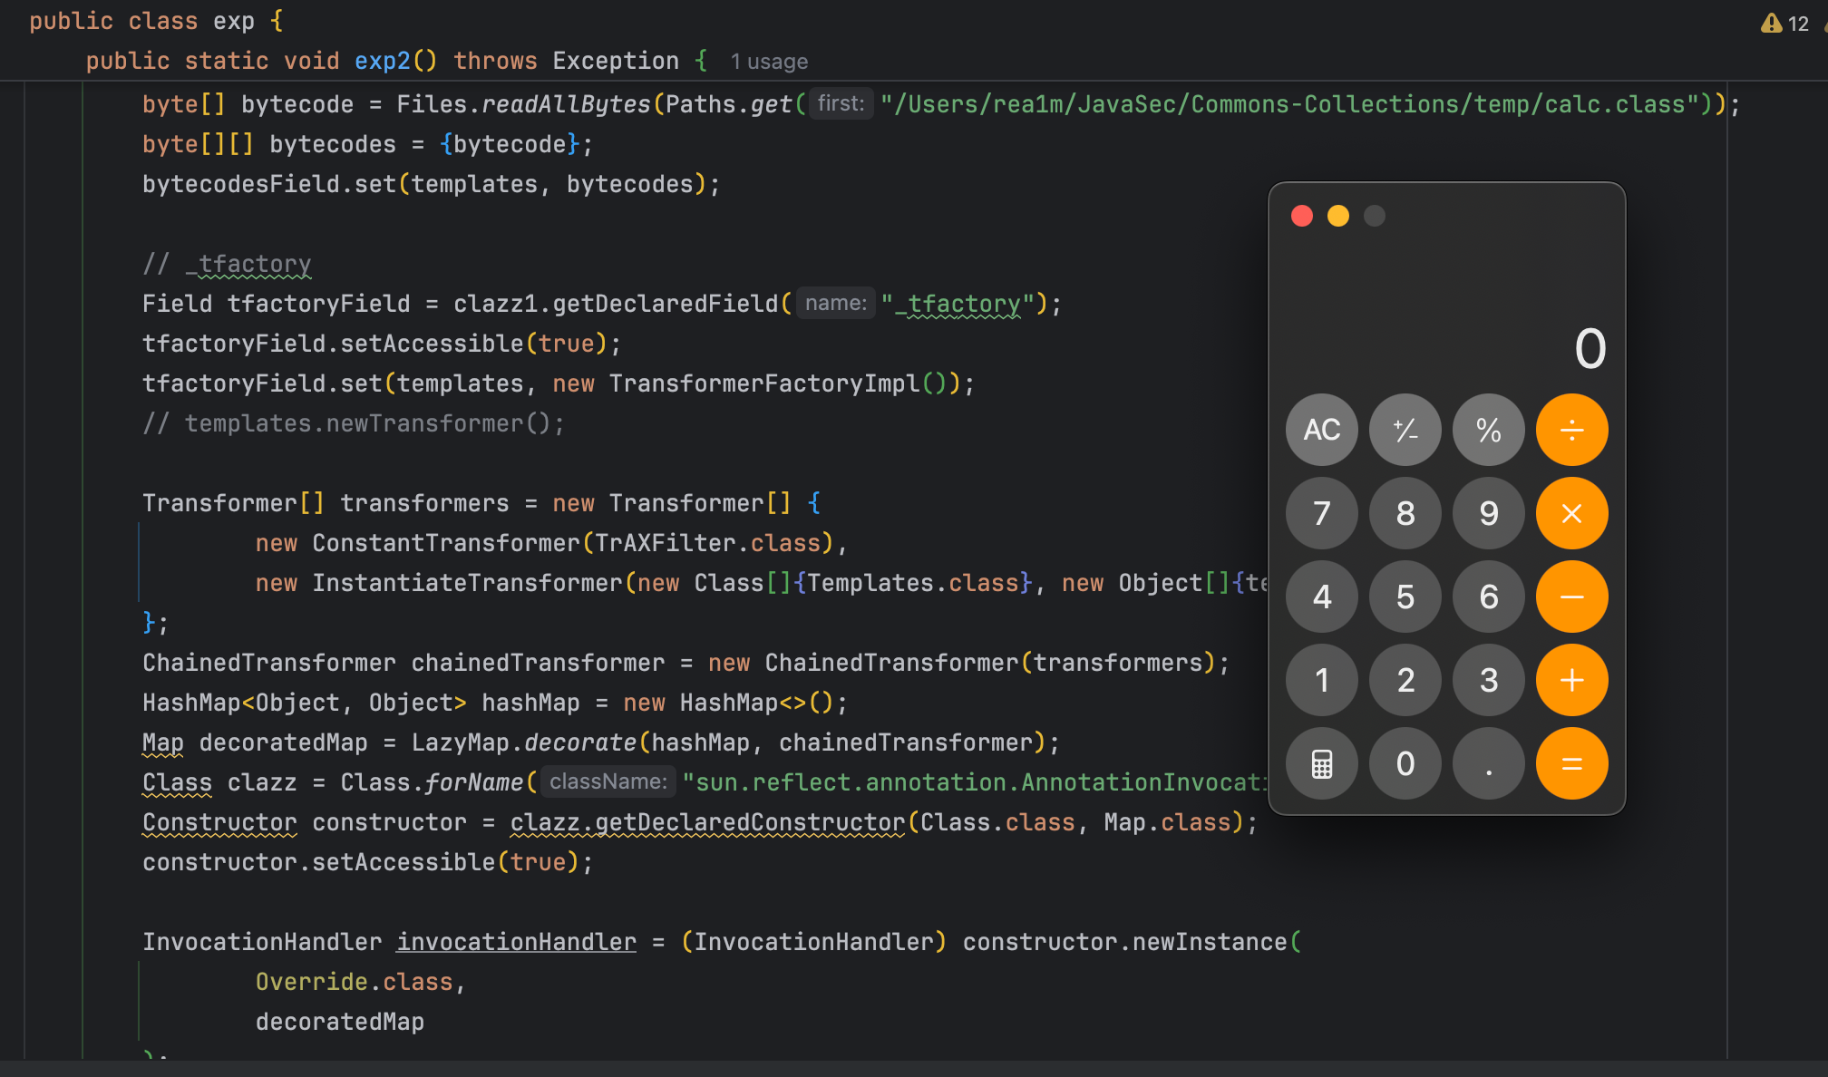Click digit 3 on the Calculator keypad
This screenshot has height=1077, width=1828.
(1489, 680)
